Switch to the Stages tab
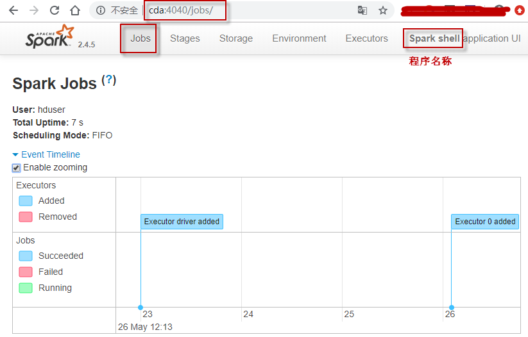 point(185,38)
